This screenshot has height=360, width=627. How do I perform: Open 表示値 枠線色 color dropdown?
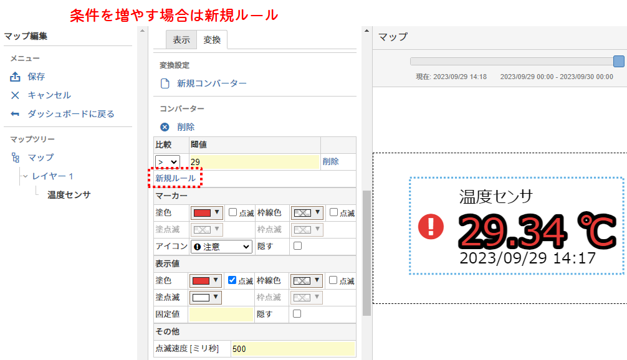point(306,281)
